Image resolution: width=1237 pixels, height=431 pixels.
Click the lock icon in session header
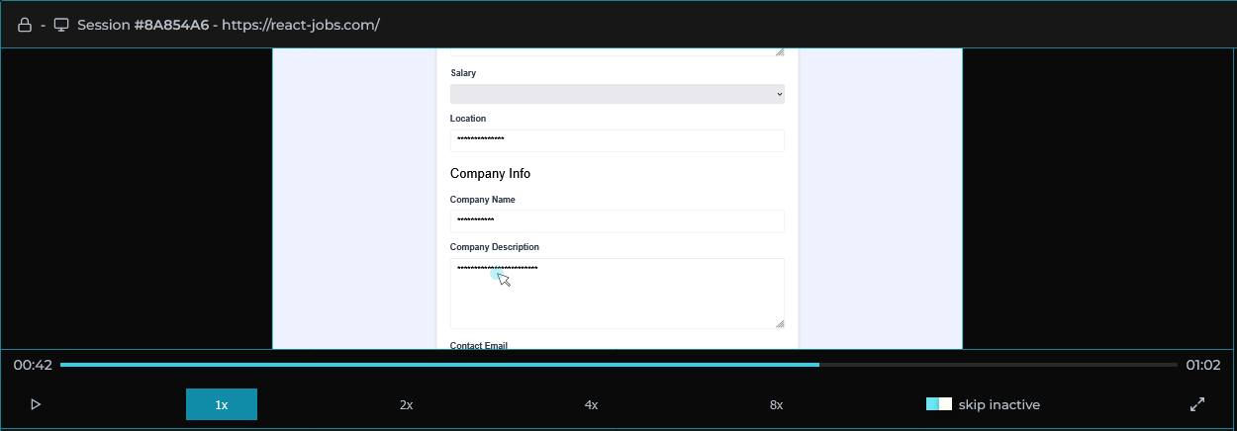[25, 25]
